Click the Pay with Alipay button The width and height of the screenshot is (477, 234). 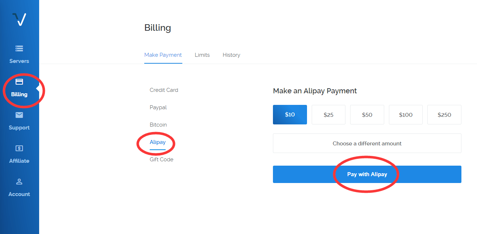point(367,174)
